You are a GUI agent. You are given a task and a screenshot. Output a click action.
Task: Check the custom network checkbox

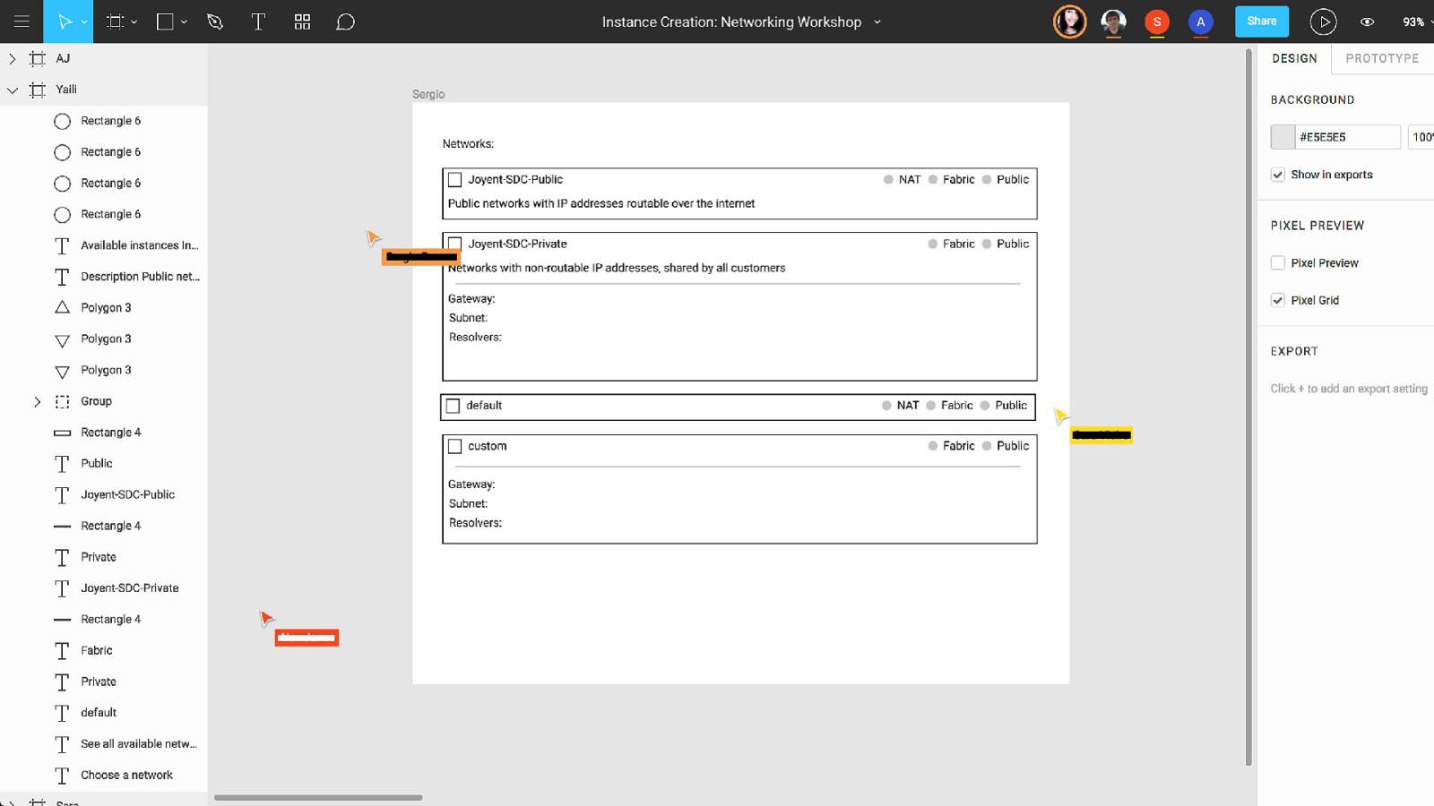pyautogui.click(x=455, y=446)
